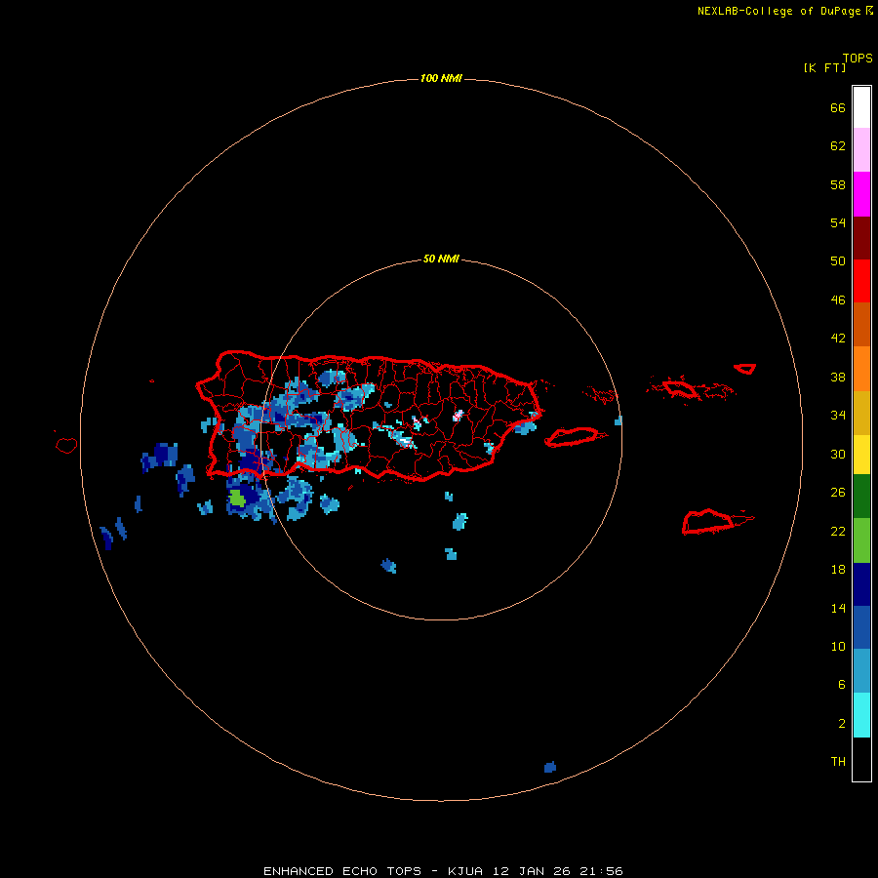
Task: Click the white swatch on the tops scale
Action: (x=861, y=107)
